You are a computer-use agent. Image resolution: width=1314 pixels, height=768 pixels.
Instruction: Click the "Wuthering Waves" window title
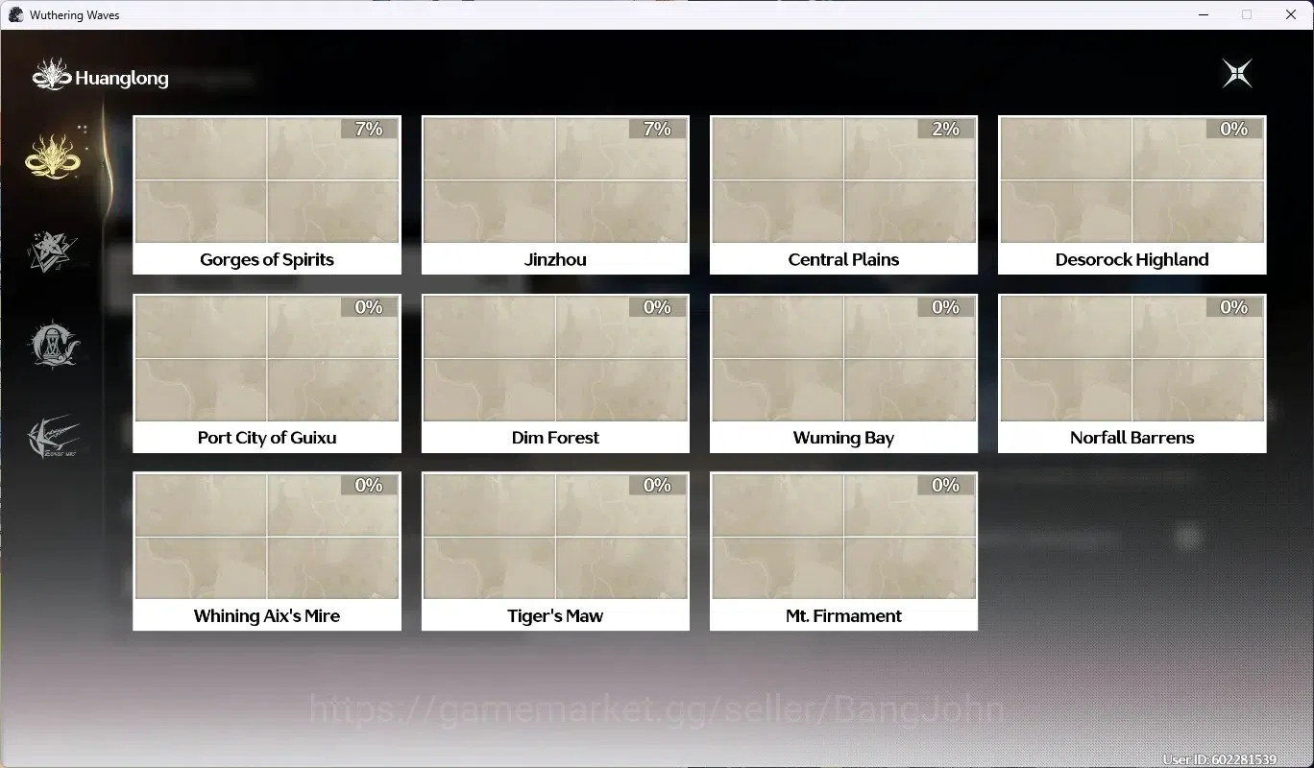pyautogui.click(x=75, y=15)
